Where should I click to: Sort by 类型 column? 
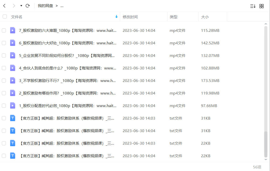click(x=173, y=17)
